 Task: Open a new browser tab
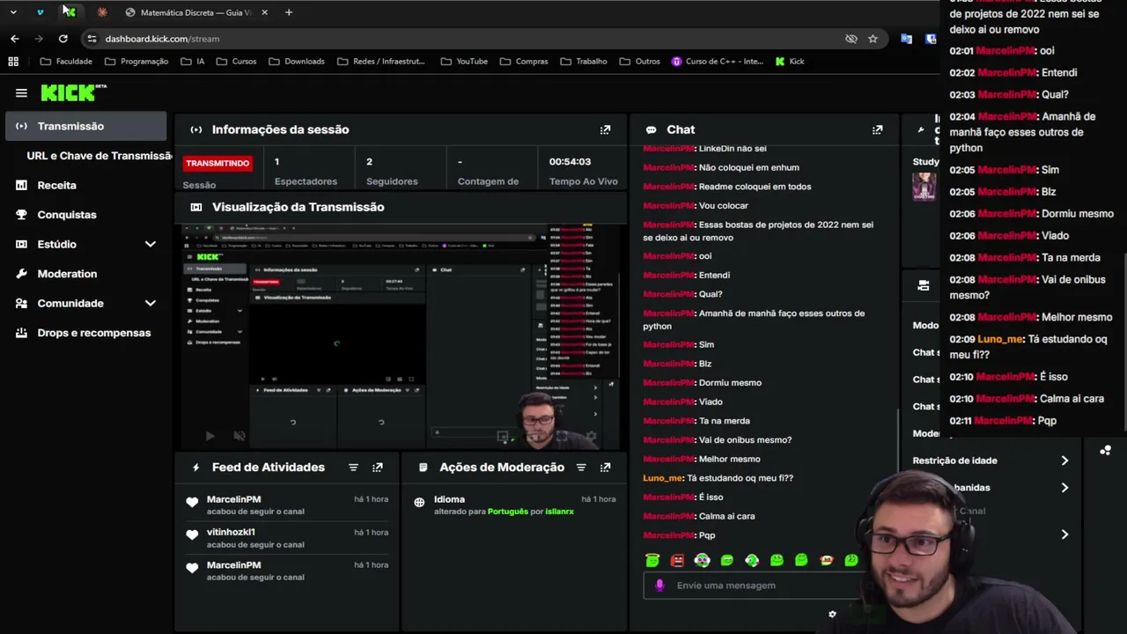point(289,12)
